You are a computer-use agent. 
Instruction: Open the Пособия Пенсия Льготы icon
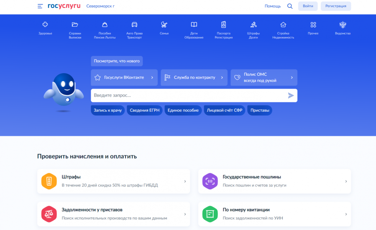click(105, 24)
